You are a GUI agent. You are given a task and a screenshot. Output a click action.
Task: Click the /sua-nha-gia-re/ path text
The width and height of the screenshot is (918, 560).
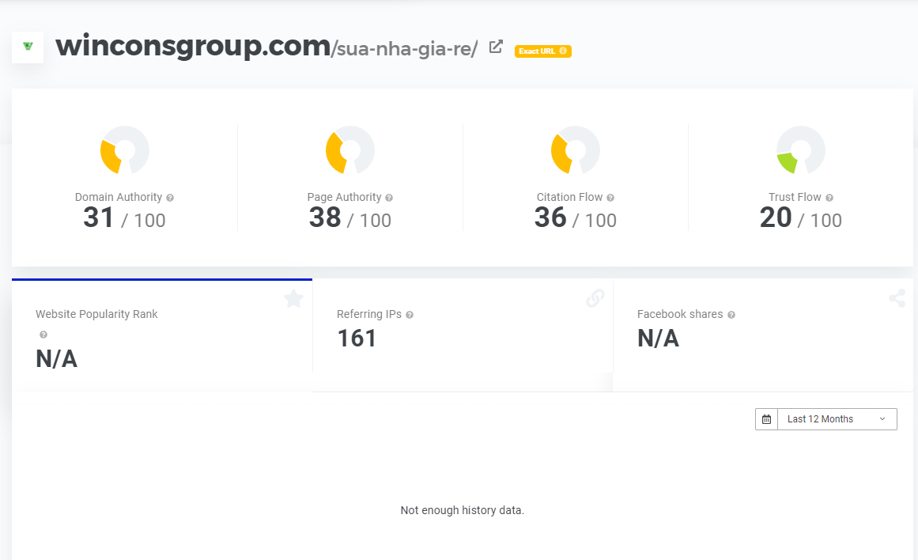coord(405,48)
